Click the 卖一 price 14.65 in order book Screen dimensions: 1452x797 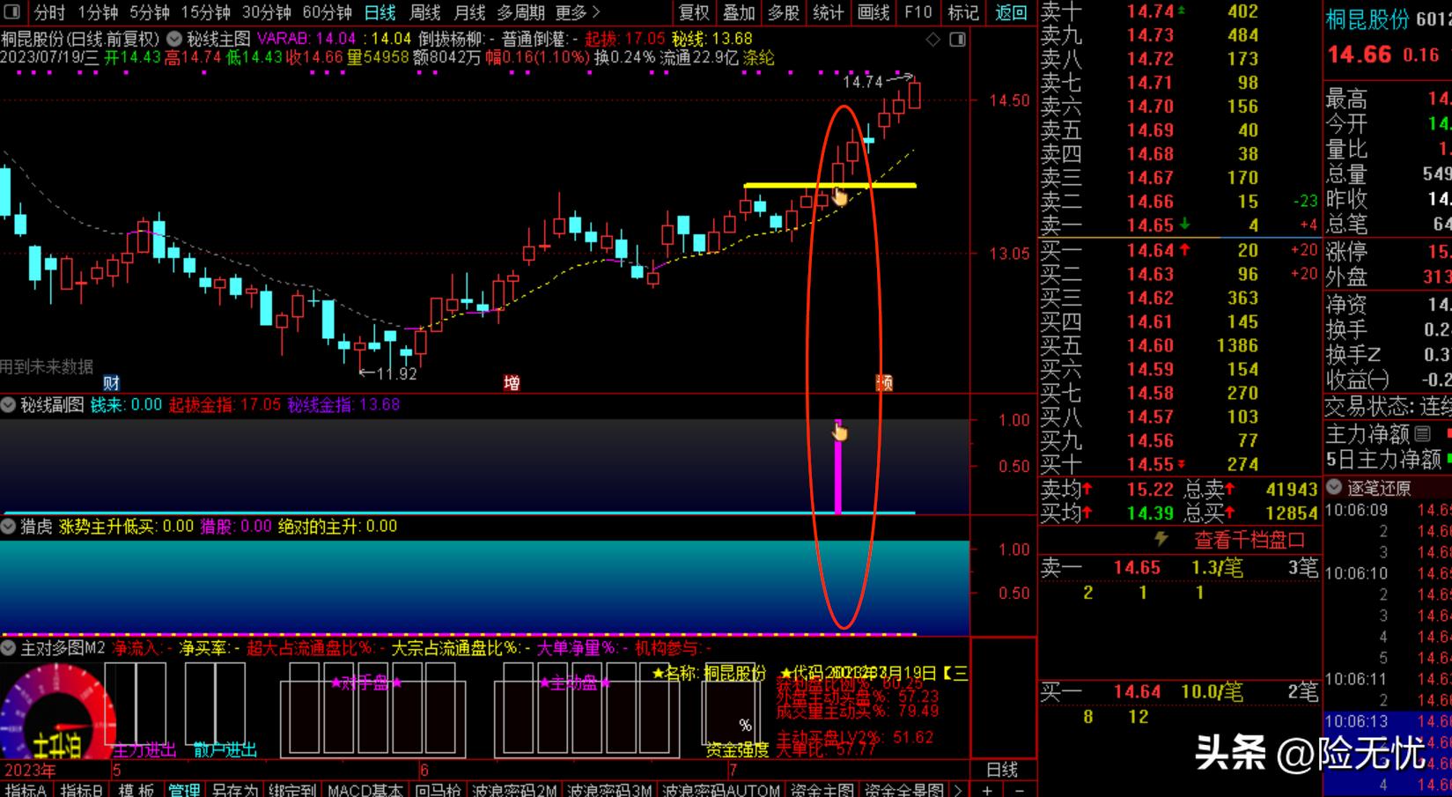pyautogui.click(x=1150, y=225)
